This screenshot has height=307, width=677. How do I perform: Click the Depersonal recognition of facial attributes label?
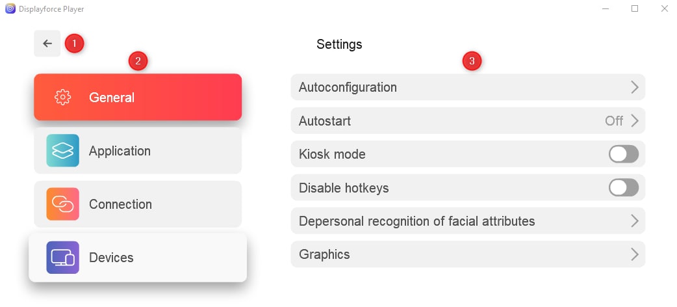click(x=416, y=221)
